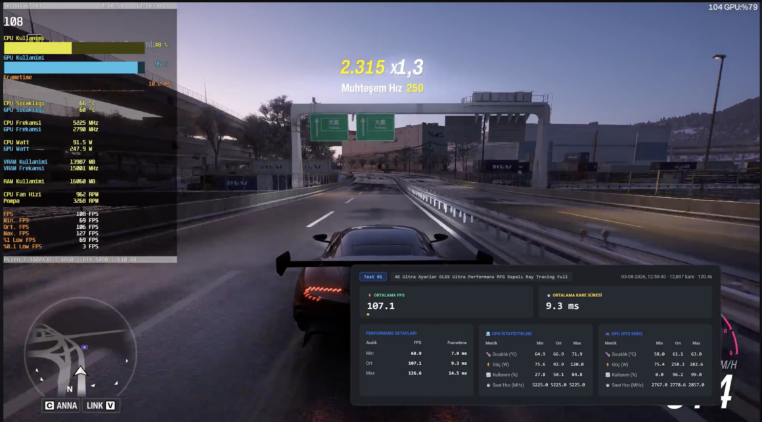Click the CPU usage max value 84.8
Screen dimensions: 762x422
[577, 375]
